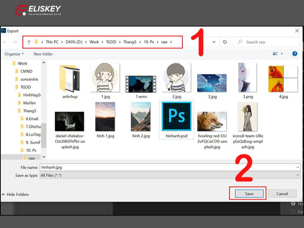The image size is (304, 228).
Task: Select the Thang5 folder in the sidebar
Action: coord(30,111)
